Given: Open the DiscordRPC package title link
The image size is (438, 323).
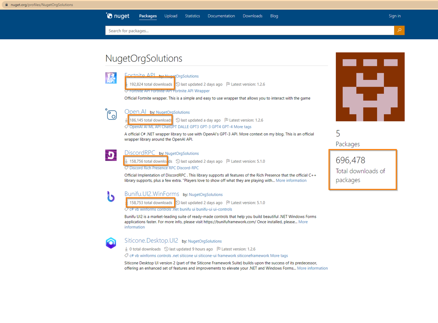Looking at the screenshot, I should click(x=140, y=153).
